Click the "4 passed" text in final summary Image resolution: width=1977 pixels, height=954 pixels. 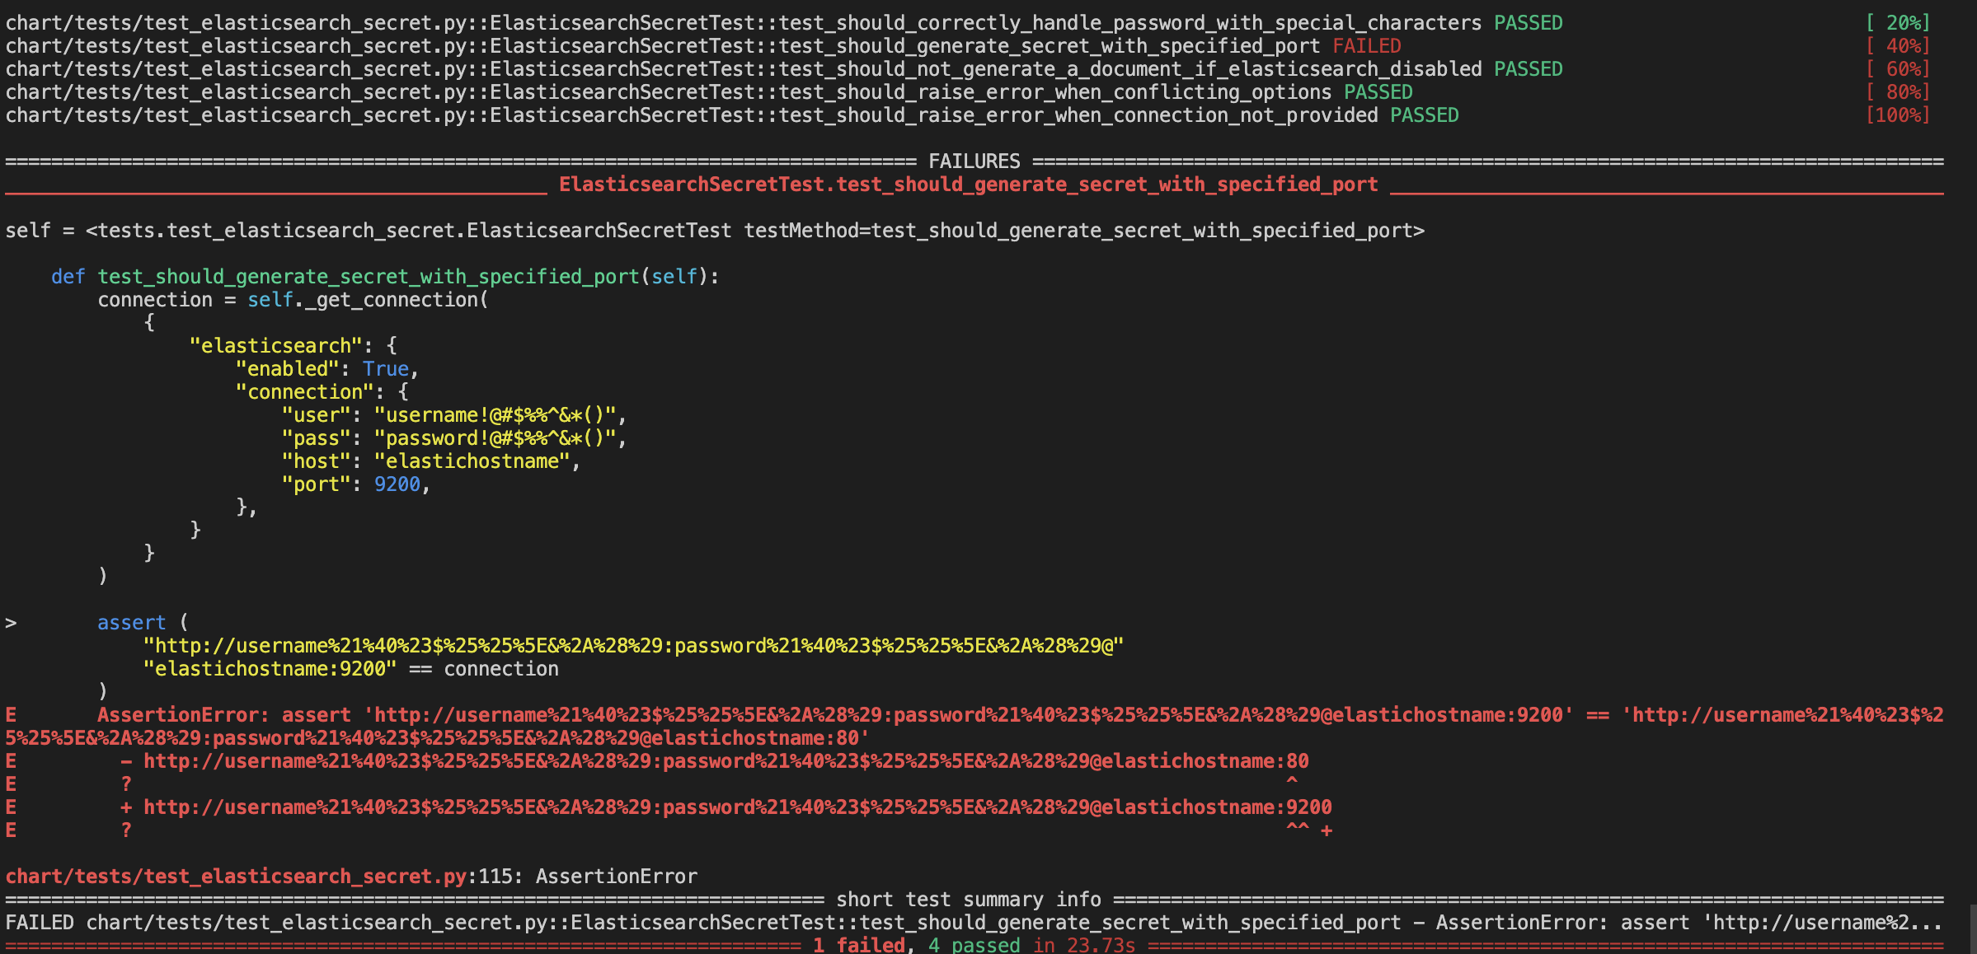click(x=974, y=945)
